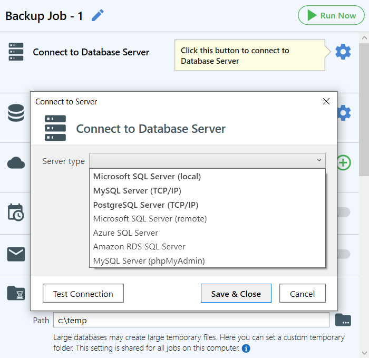Toggle the email confirmation switch
Screen dimensions: 369x358
click(344, 254)
